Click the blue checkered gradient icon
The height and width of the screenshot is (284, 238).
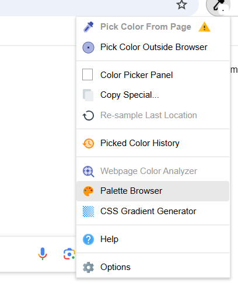[x=88, y=211]
